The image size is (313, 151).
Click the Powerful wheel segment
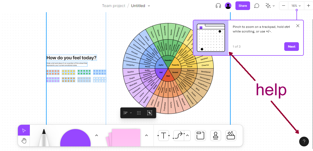point(175,65)
